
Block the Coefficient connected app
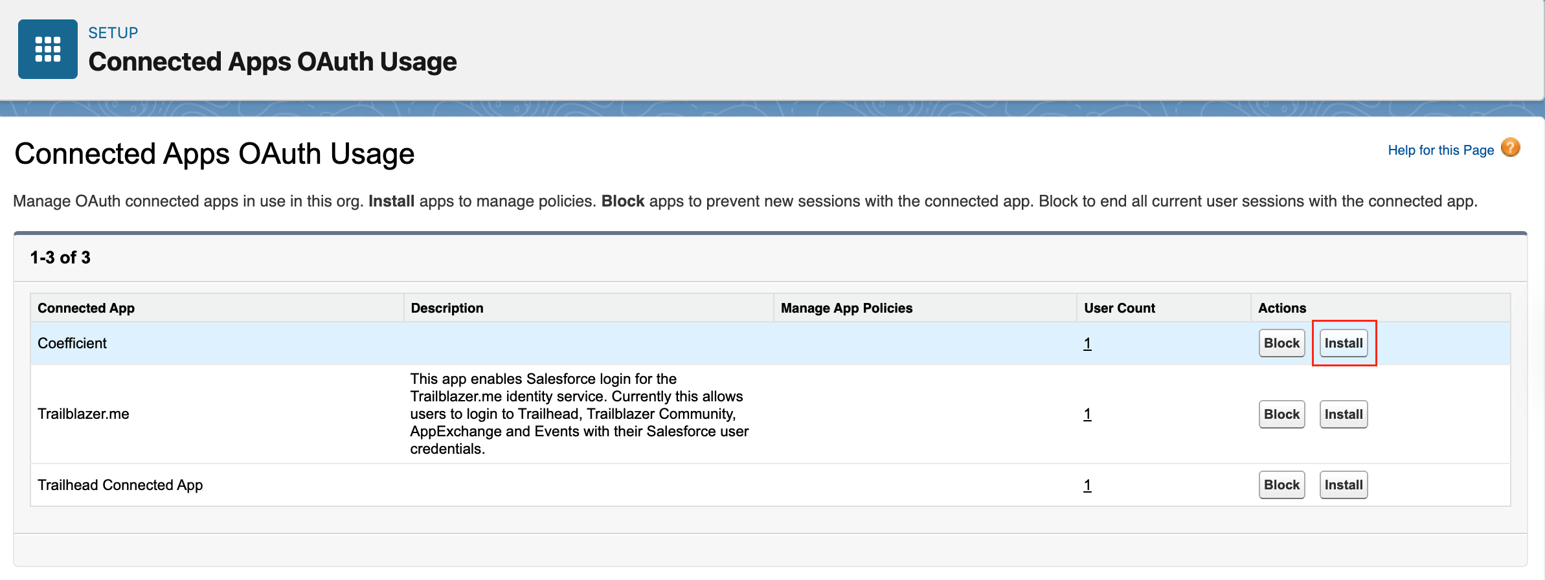click(x=1281, y=343)
